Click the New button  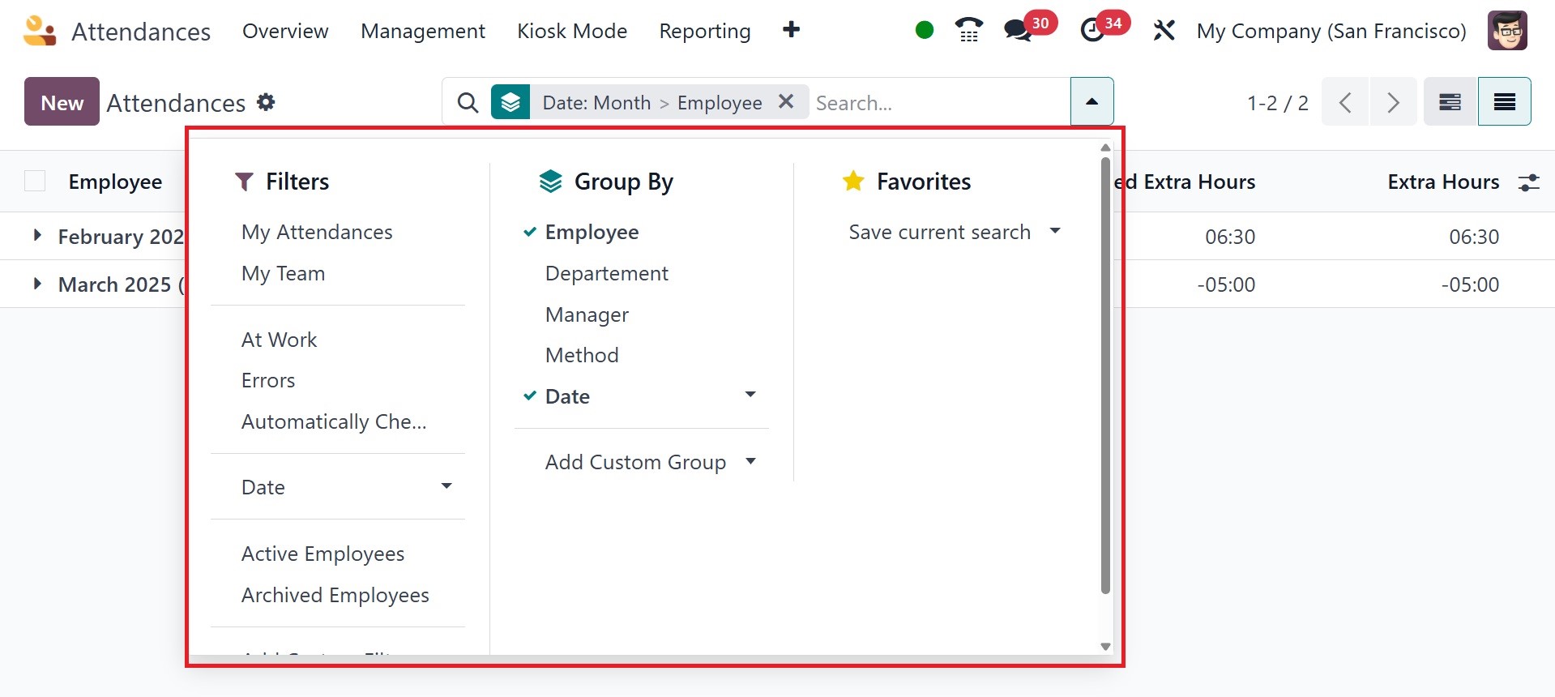62,102
